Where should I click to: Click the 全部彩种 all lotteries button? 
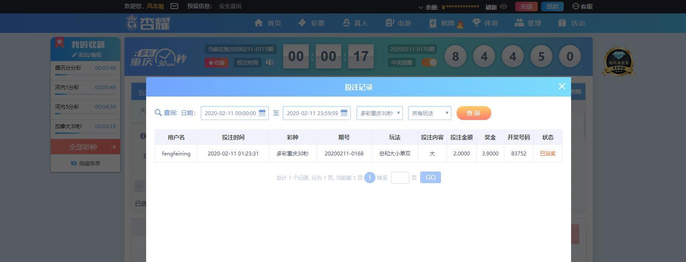coord(85,147)
